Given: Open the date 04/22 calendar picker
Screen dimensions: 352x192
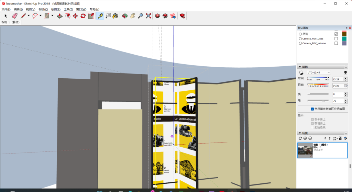Looking at the screenshot, I should (x=345, y=86).
